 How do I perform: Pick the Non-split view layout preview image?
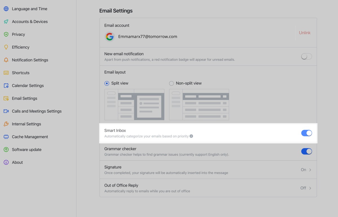199,105
